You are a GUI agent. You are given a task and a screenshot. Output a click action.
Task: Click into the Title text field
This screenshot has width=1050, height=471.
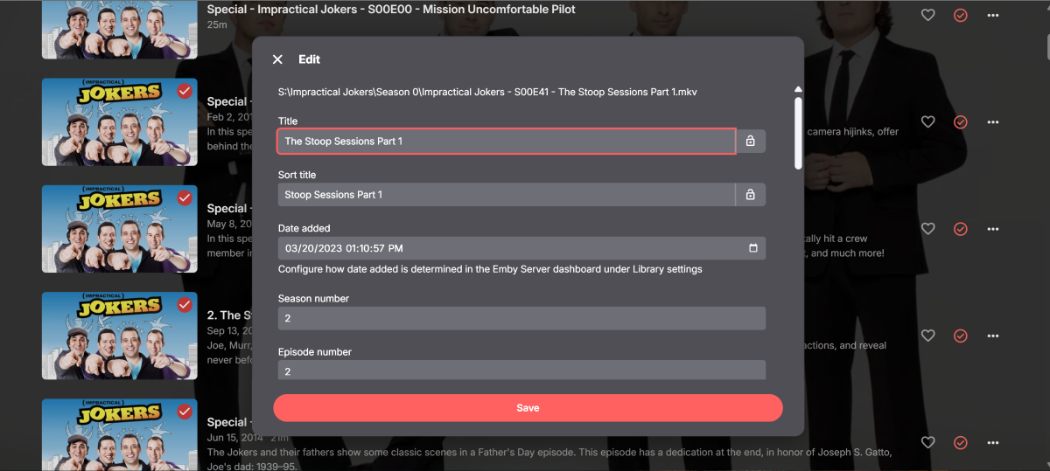click(x=506, y=141)
